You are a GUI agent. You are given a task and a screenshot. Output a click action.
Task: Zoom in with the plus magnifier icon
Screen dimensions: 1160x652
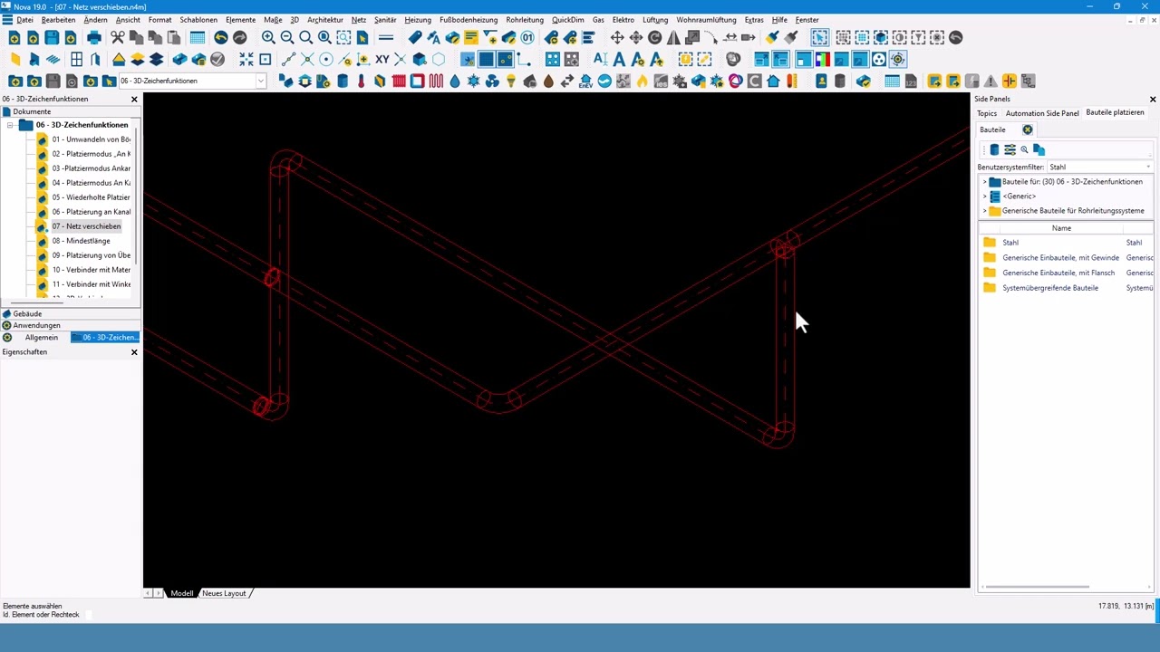268,38
